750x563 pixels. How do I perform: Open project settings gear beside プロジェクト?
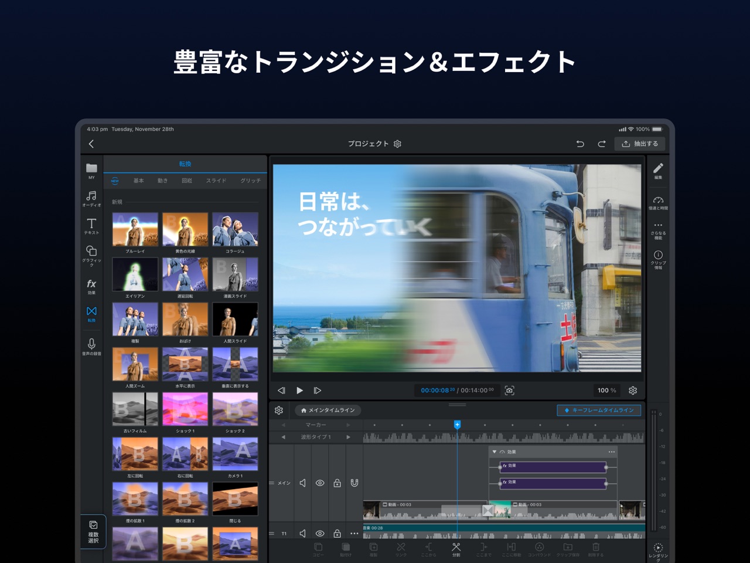click(x=397, y=144)
